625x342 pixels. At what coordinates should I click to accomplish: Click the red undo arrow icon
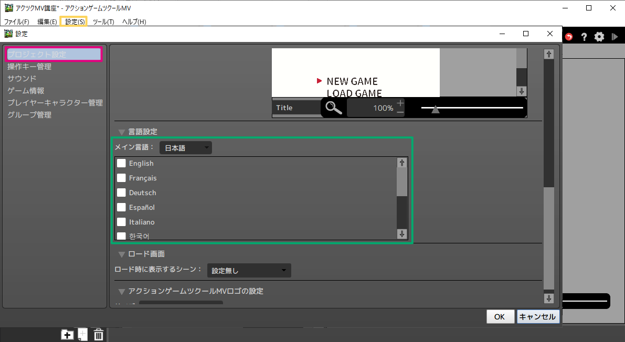click(569, 37)
